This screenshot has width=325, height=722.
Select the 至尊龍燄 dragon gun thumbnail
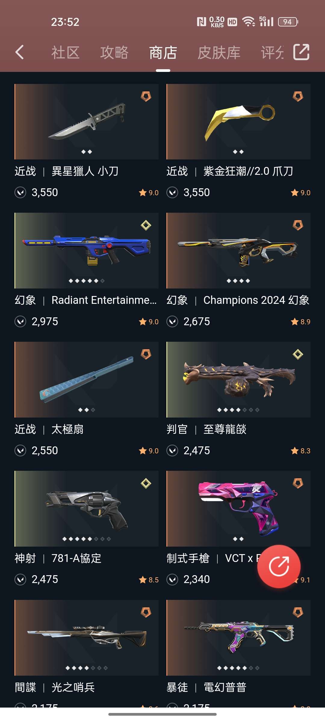(x=238, y=380)
